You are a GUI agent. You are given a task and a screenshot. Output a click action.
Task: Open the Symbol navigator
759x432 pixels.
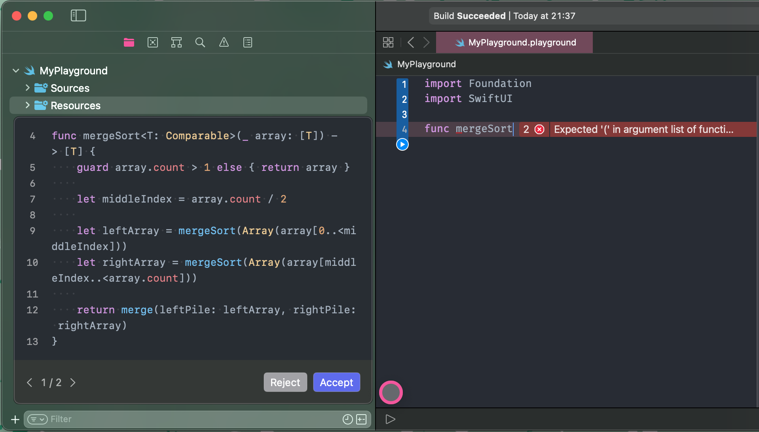click(x=176, y=42)
